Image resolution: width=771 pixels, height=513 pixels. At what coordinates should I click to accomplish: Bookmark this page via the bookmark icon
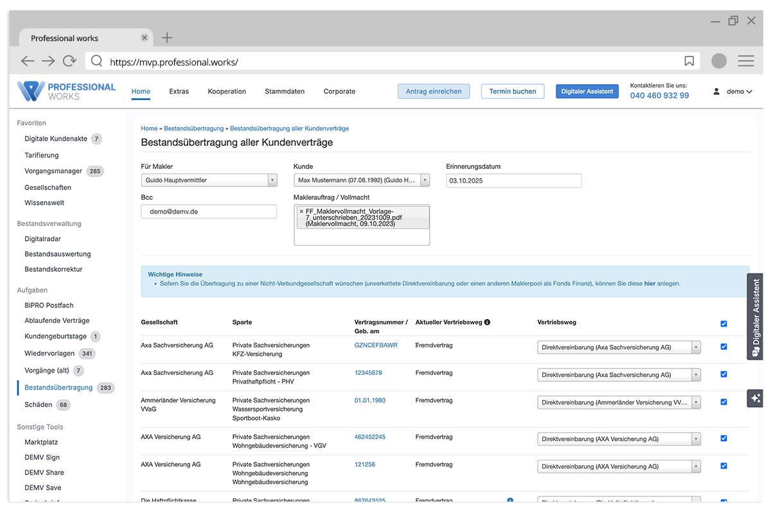(x=689, y=61)
